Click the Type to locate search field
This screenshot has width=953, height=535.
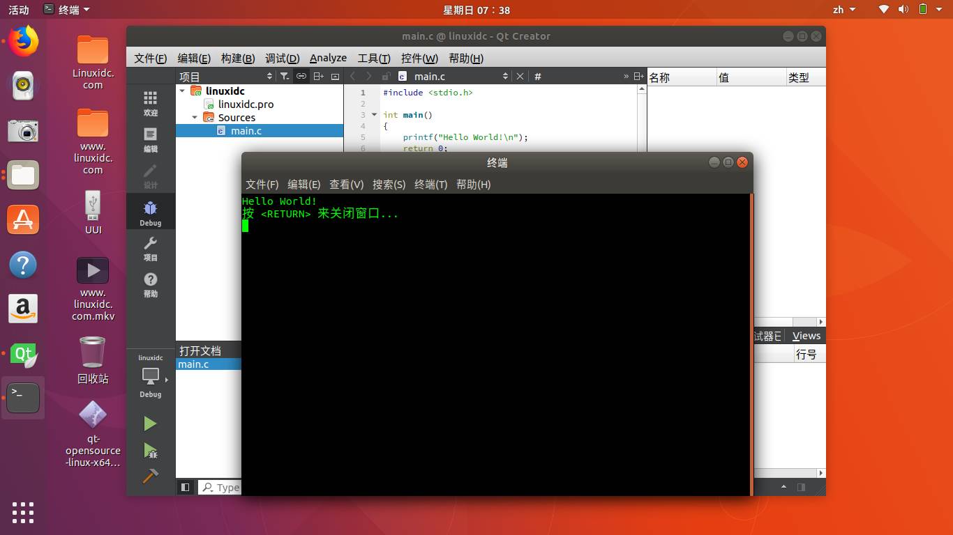coord(220,488)
